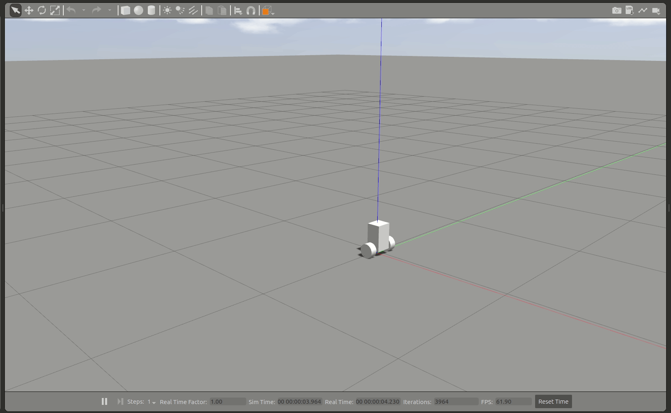Open the undo history dropdown arrow

click(84, 11)
